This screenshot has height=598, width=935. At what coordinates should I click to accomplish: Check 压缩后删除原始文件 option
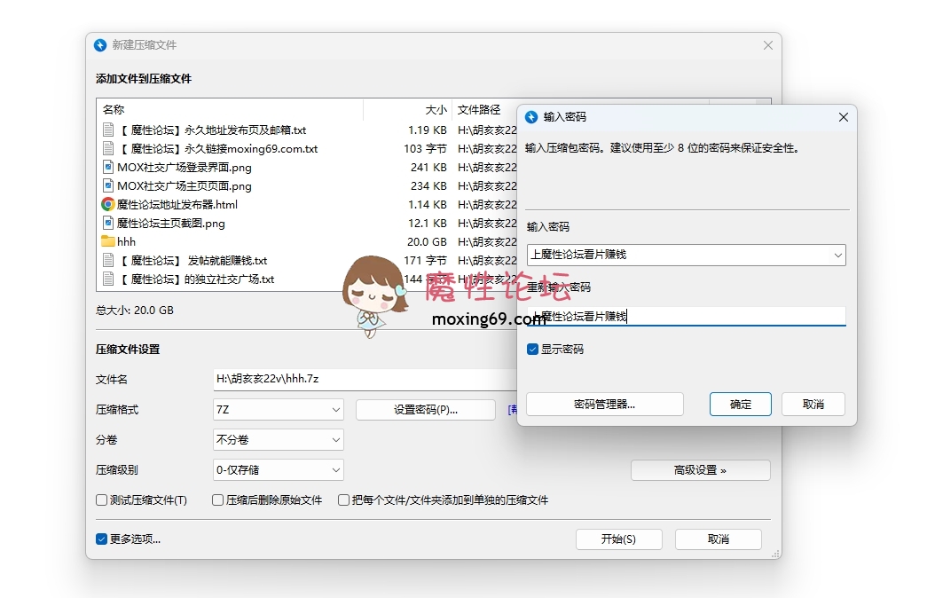point(216,500)
